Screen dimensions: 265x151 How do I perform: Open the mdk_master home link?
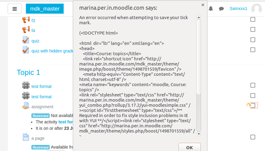point(45,8)
